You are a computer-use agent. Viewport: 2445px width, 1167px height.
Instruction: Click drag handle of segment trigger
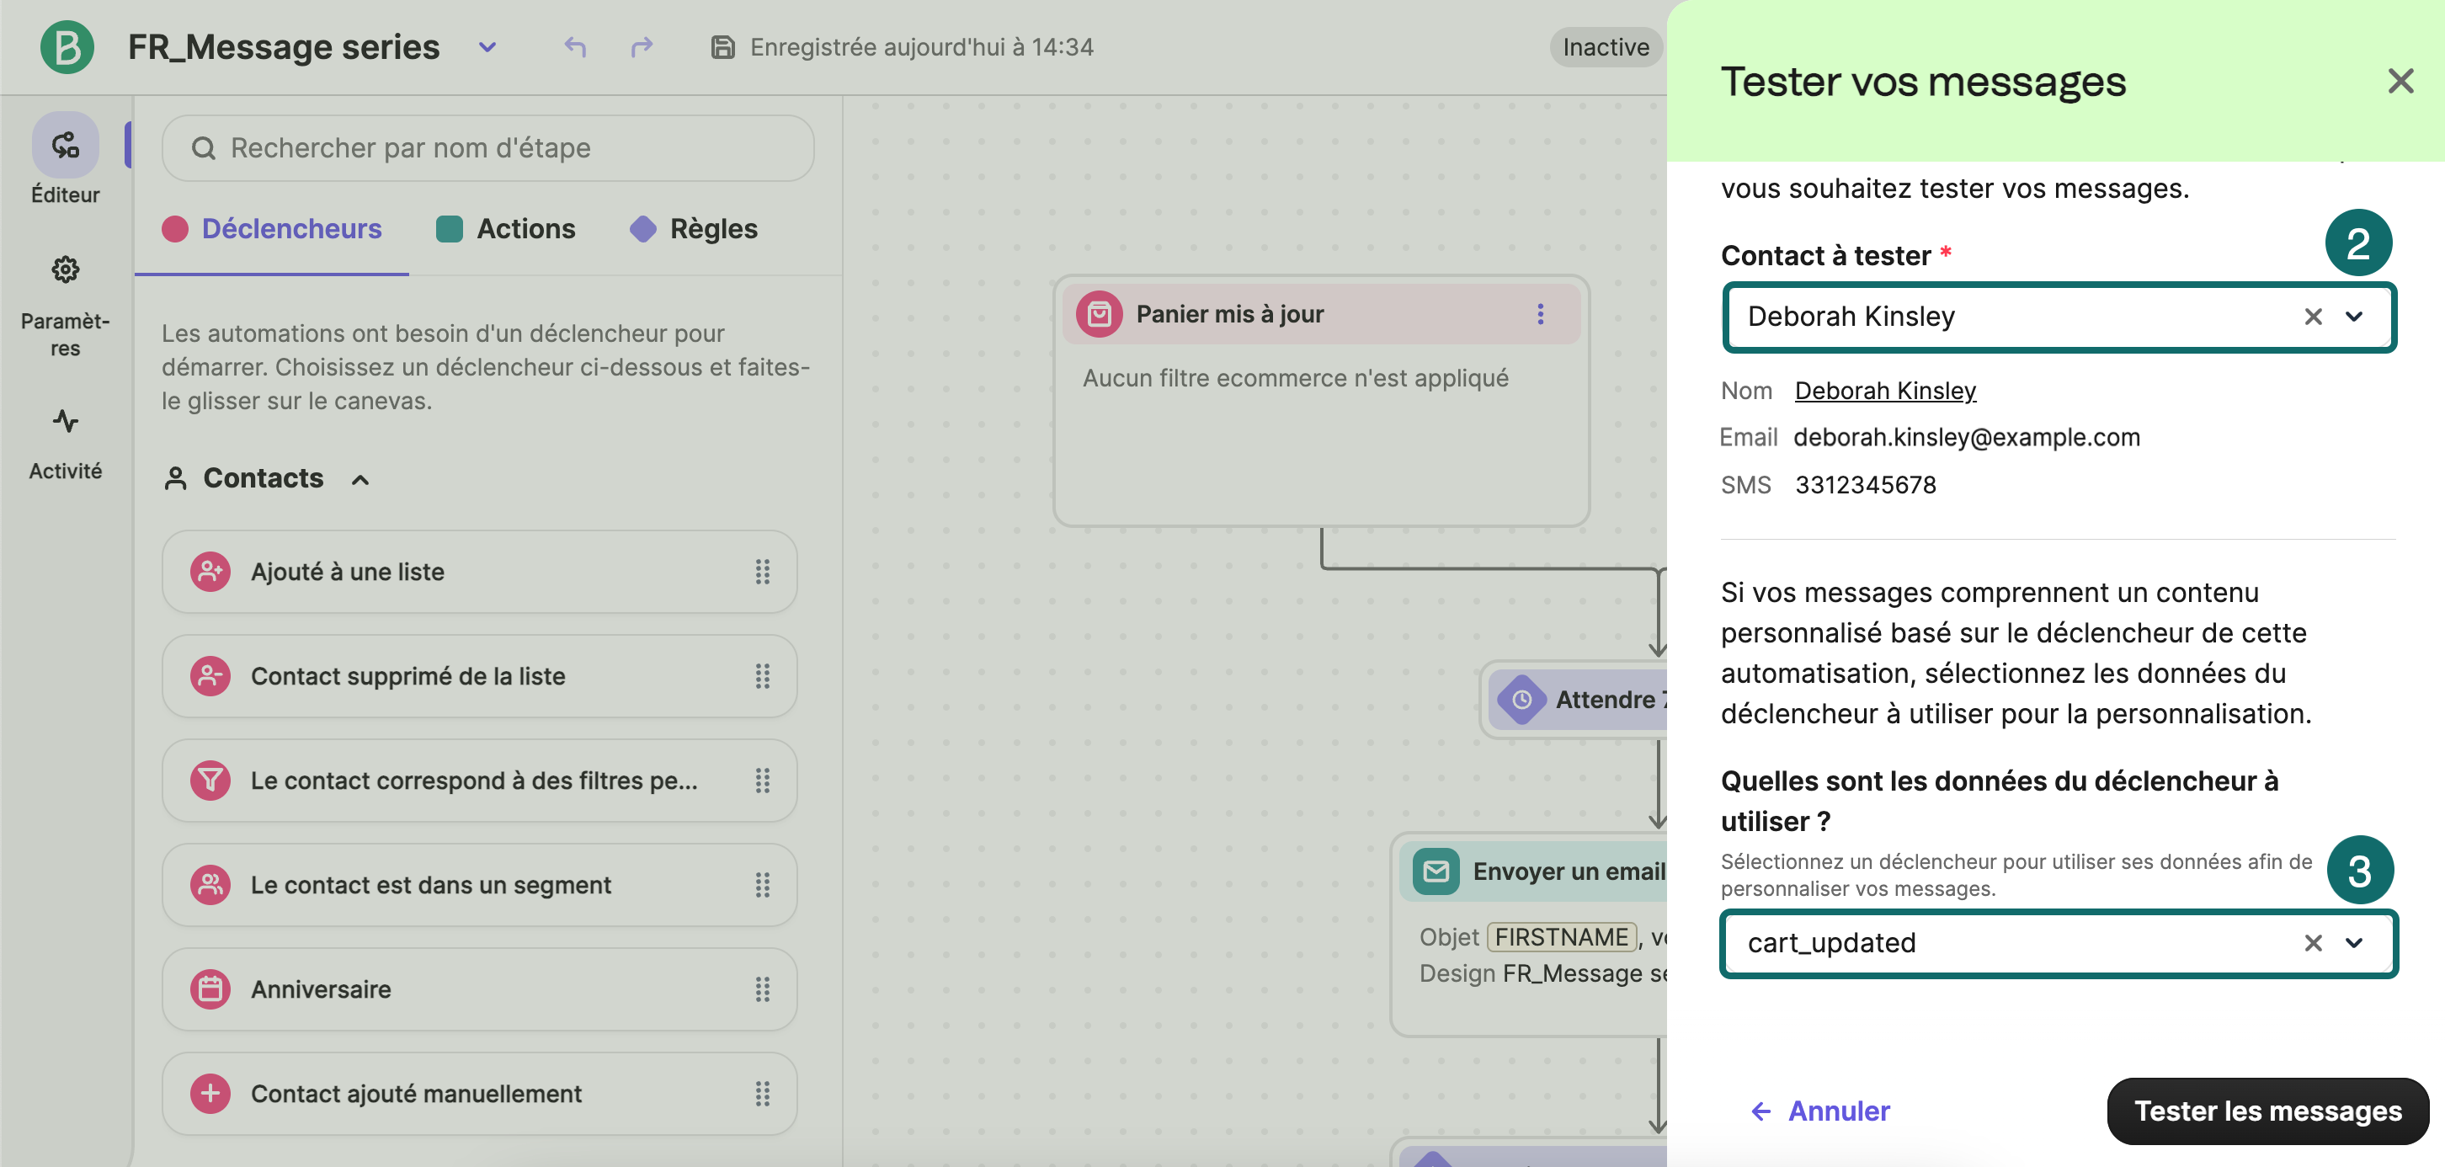pos(762,885)
